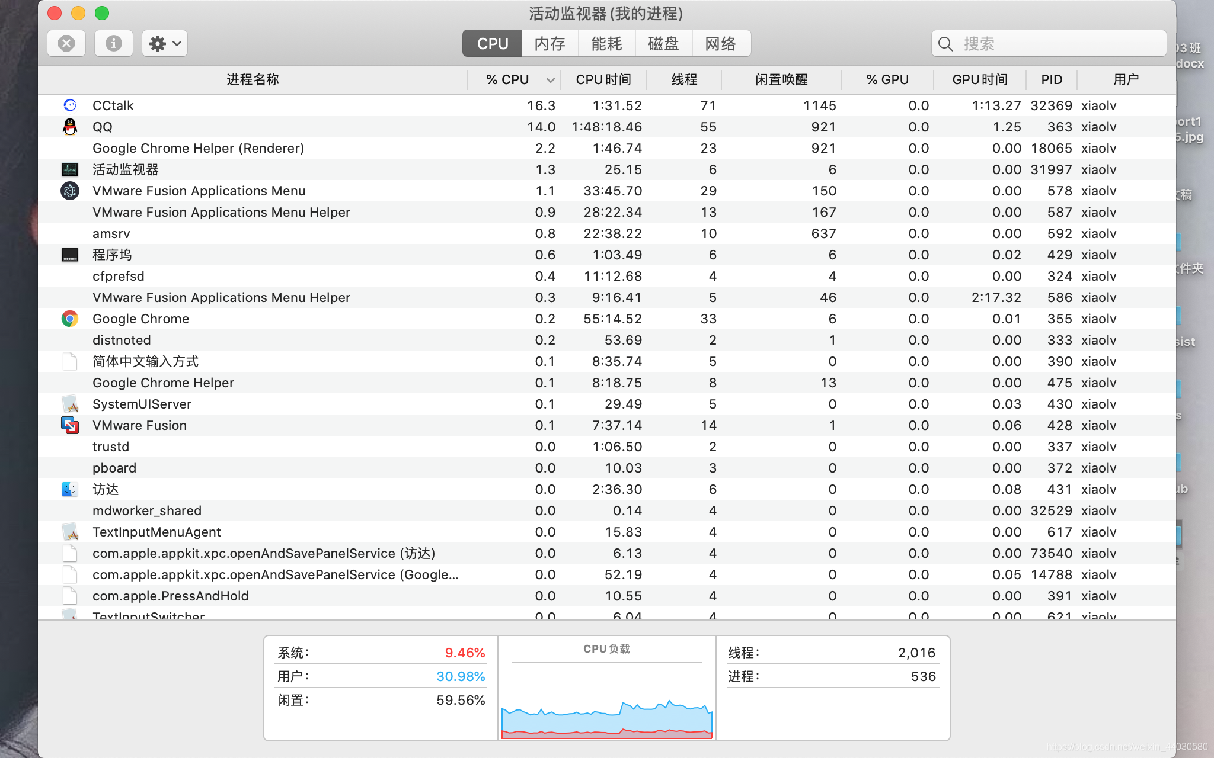This screenshot has width=1214, height=758.
Task: Click the Google Chrome icon in list
Action: pyautogui.click(x=70, y=319)
